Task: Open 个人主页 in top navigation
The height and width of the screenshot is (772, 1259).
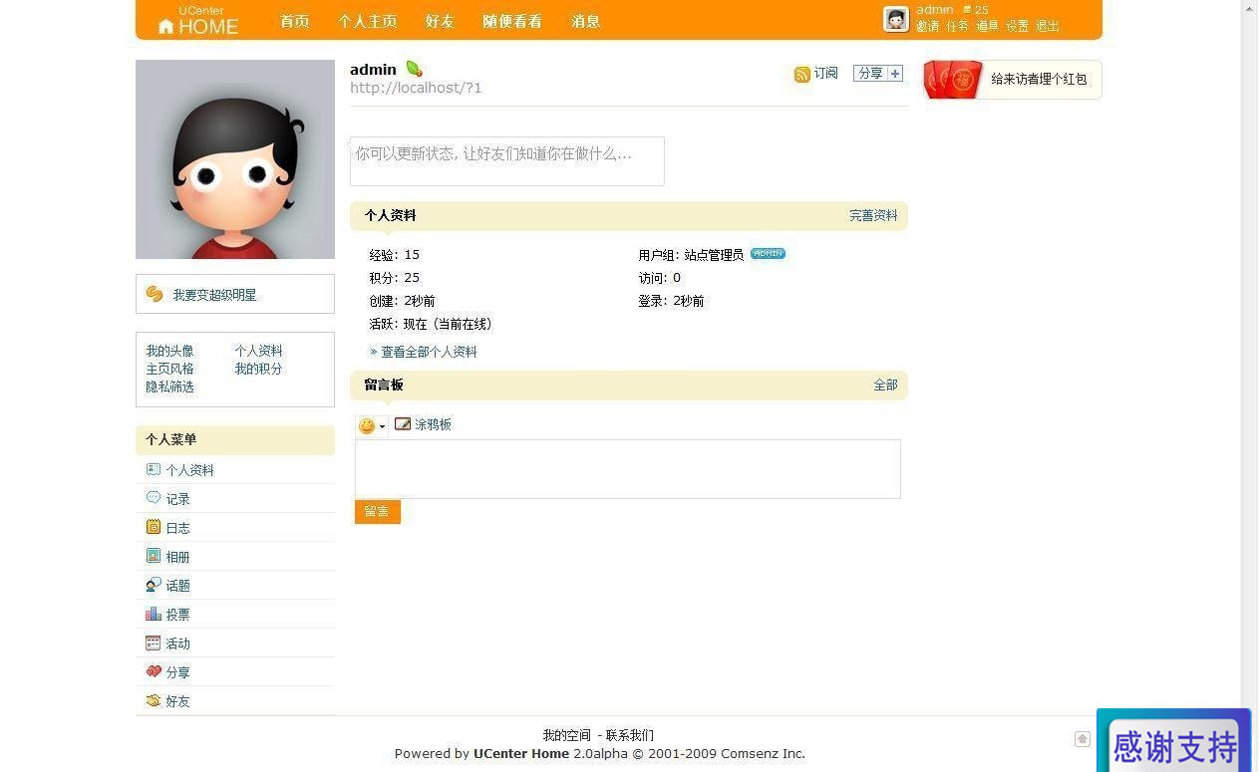Action: pos(368,21)
